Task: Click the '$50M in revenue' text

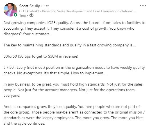Action: pos(63,56)
